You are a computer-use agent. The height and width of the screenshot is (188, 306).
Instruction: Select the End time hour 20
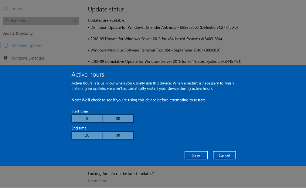pos(87,135)
